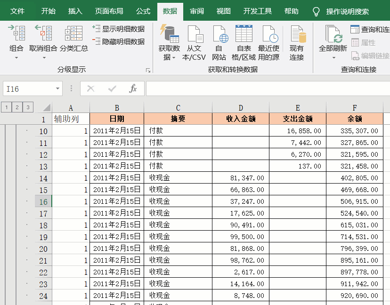Viewport: 390px width, 305px height.
Task: Click 显示明细数据 show detail button
Action: coord(119,29)
